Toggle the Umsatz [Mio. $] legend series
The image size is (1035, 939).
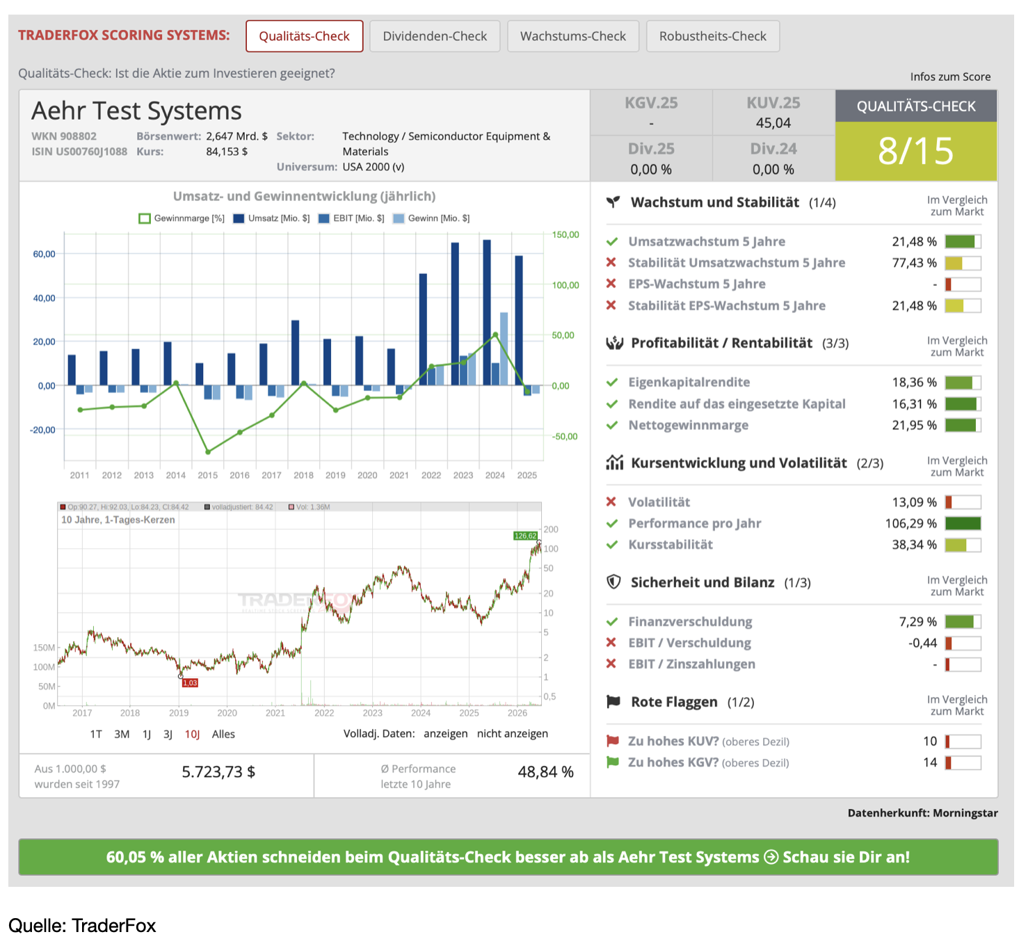click(x=271, y=218)
